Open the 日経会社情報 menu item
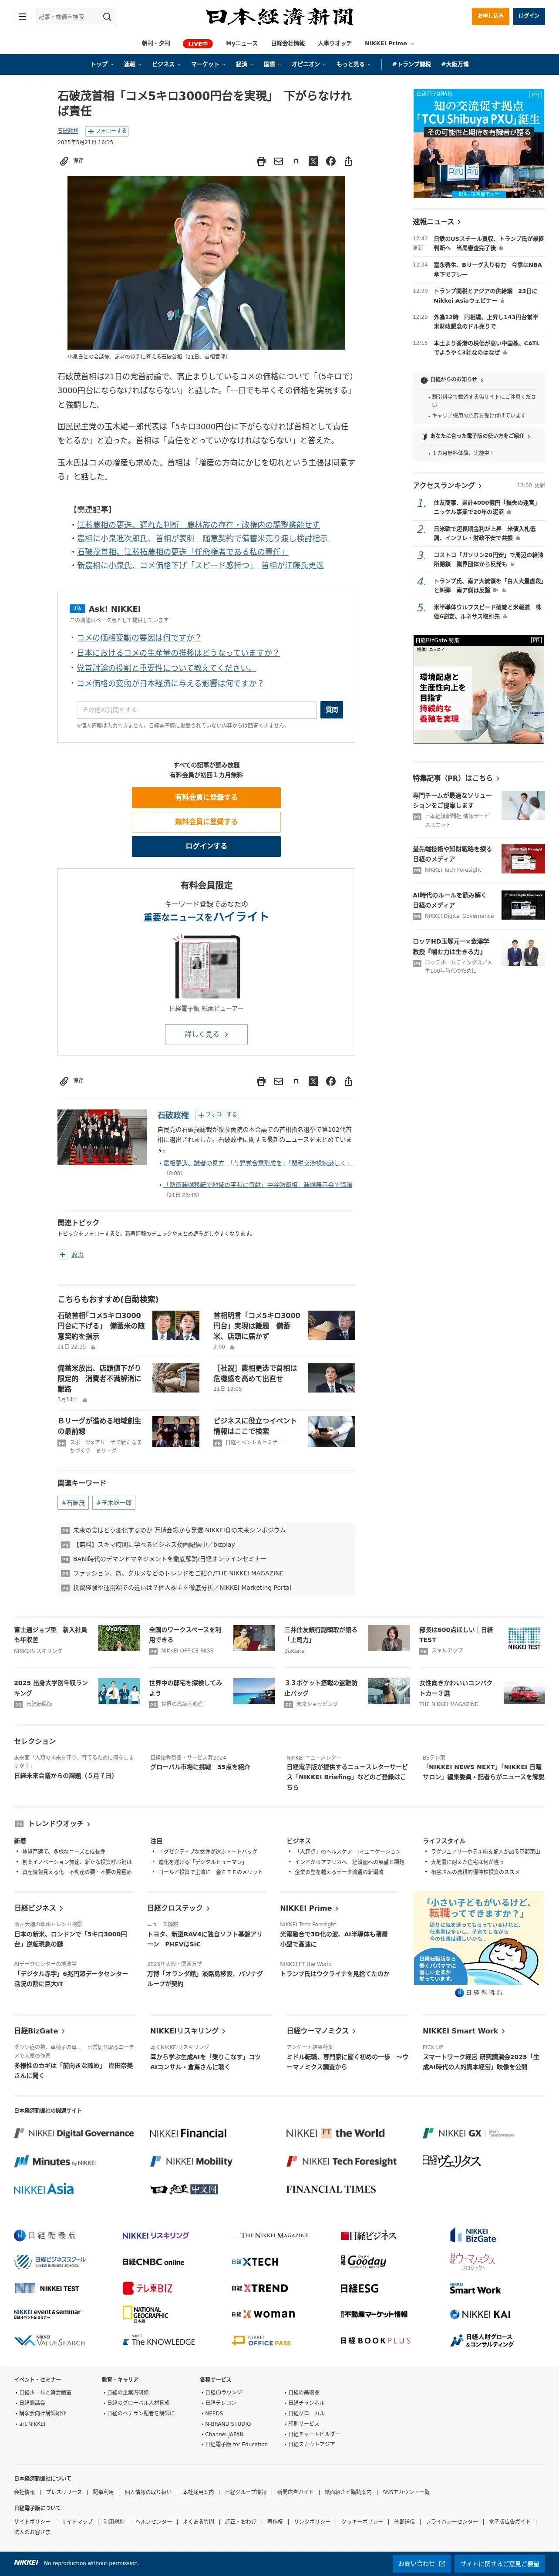559x2576 pixels. [x=288, y=43]
